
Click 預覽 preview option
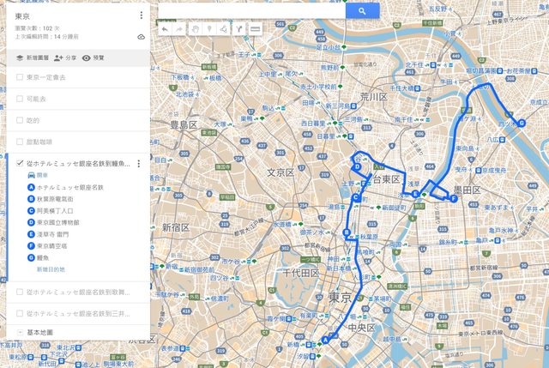tap(94, 57)
